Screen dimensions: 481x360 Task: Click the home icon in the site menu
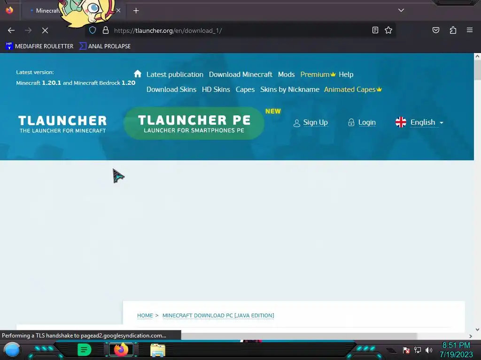[x=138, y=74]
